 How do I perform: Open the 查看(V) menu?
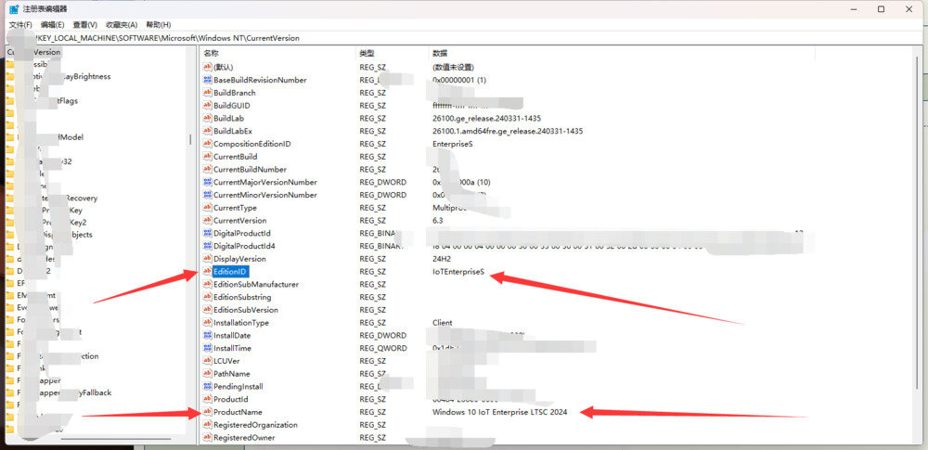click(84, 24)
